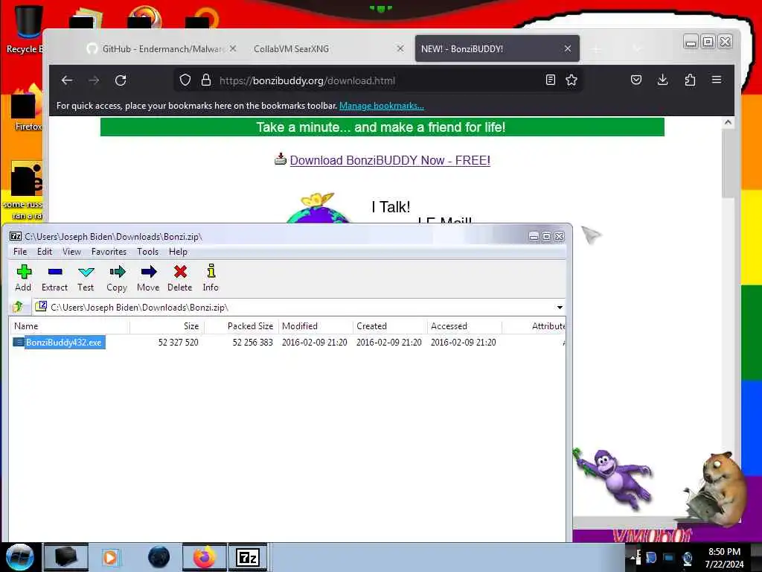The height and width of the screenshot is (572, 762).
Task: Click the Firefox page scroll up arrow
Action: (728, 123)
